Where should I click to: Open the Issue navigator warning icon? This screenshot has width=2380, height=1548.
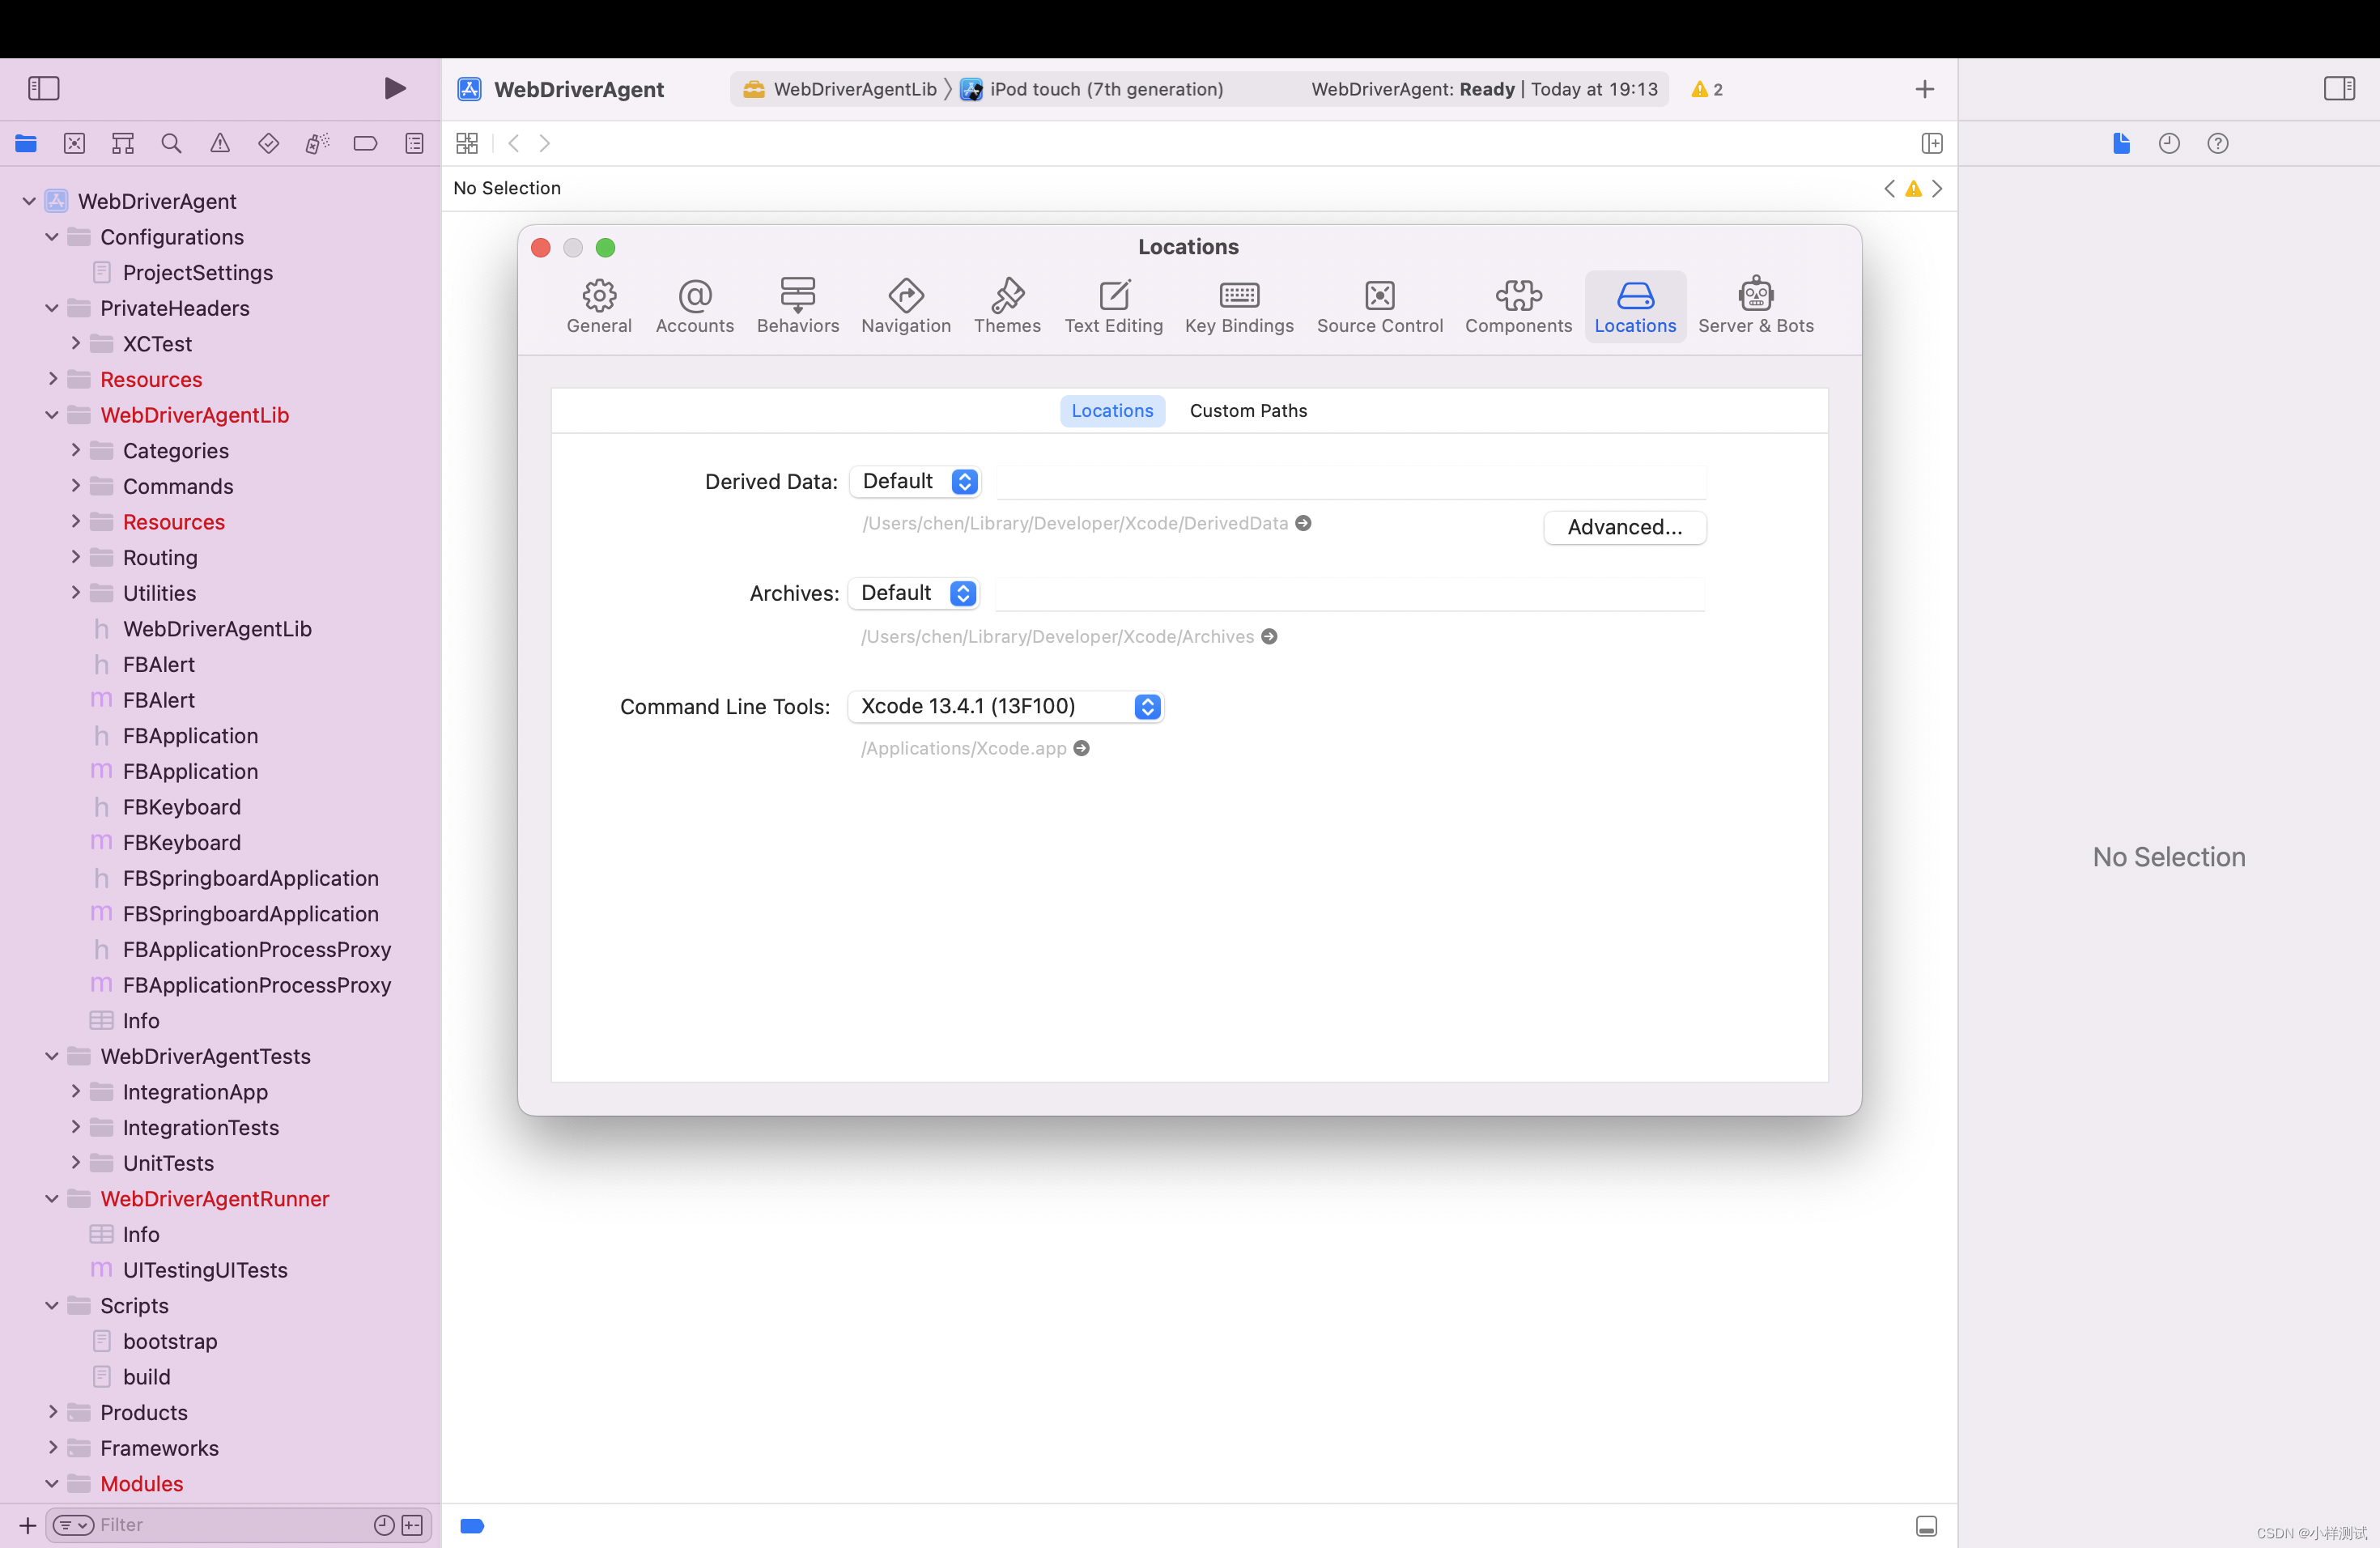pos(220,143)
